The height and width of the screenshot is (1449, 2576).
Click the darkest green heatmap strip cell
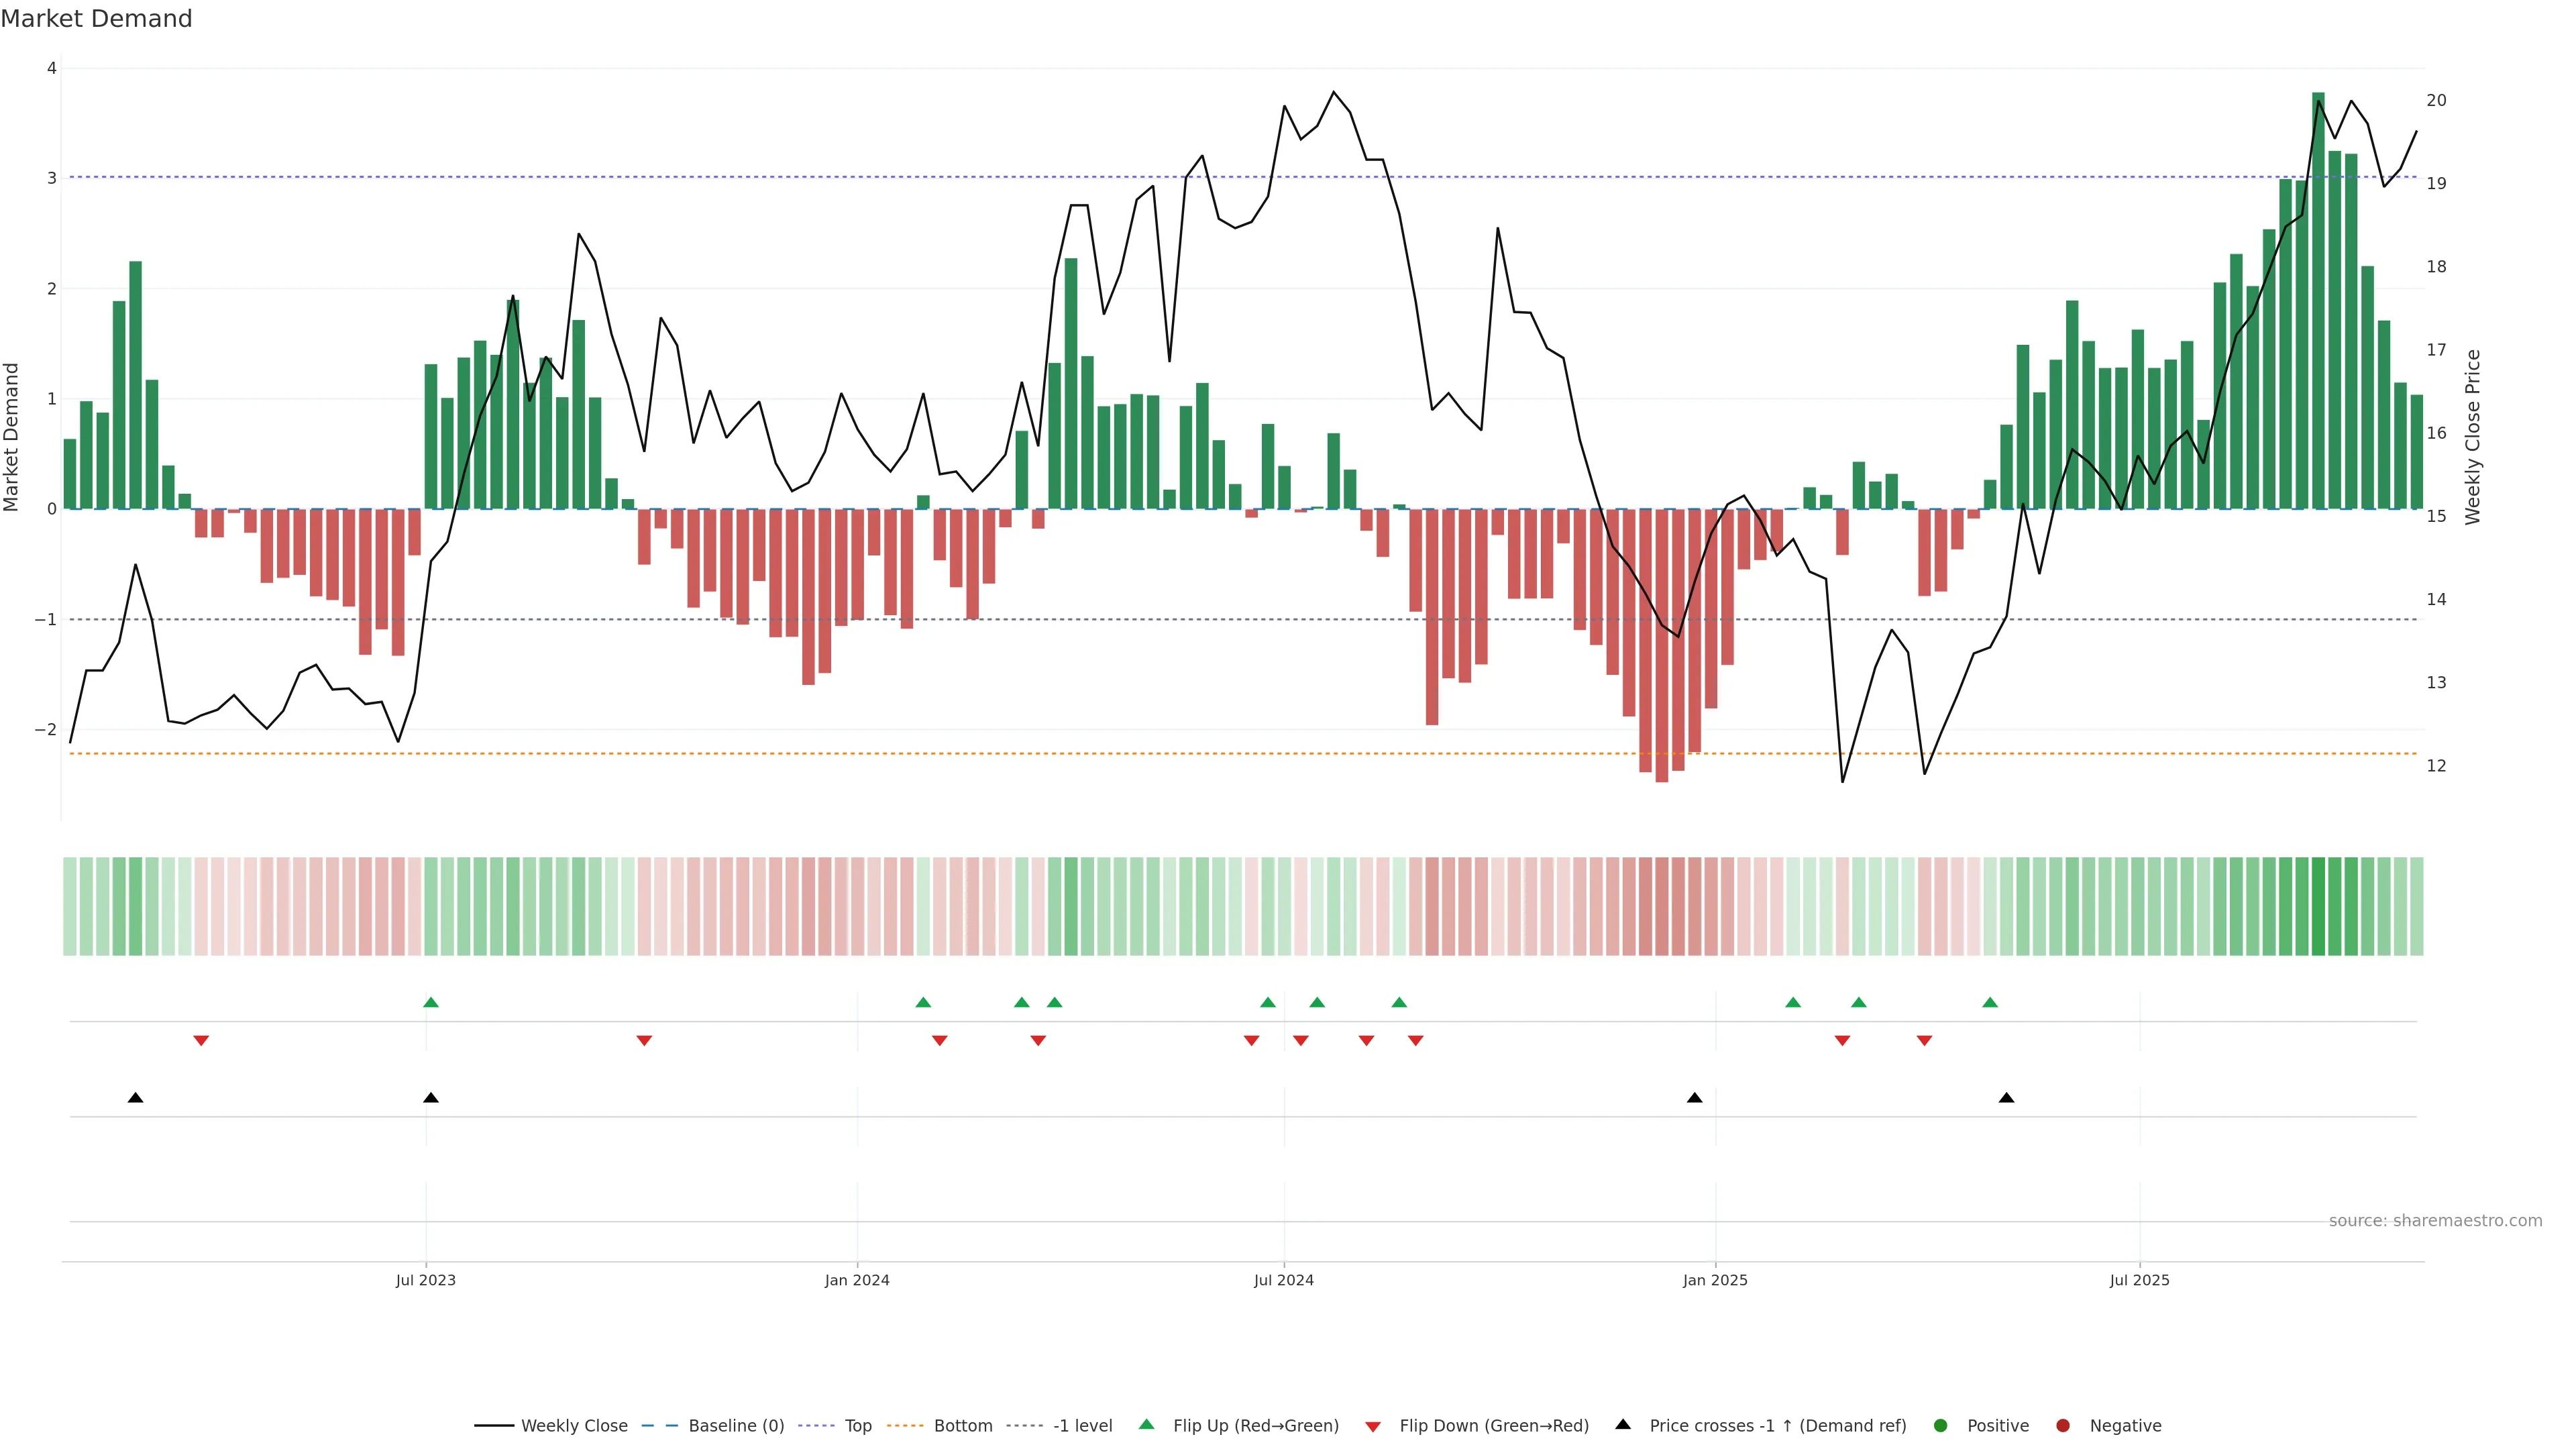2318,906
